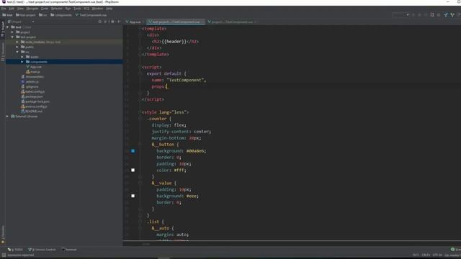Screen dimensions: 461x259
Task: Click the blue color swatch beside background #00a8e6
Action: (133, 151)
